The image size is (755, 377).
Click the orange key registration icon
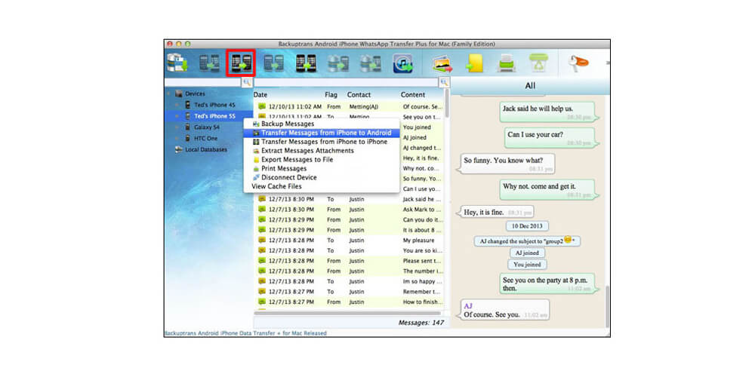pyautogui.click(x=579, y=63)
